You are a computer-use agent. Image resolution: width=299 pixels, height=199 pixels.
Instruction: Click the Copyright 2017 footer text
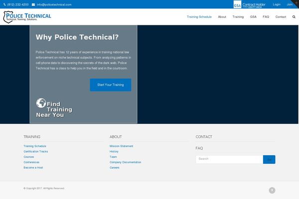44,189
